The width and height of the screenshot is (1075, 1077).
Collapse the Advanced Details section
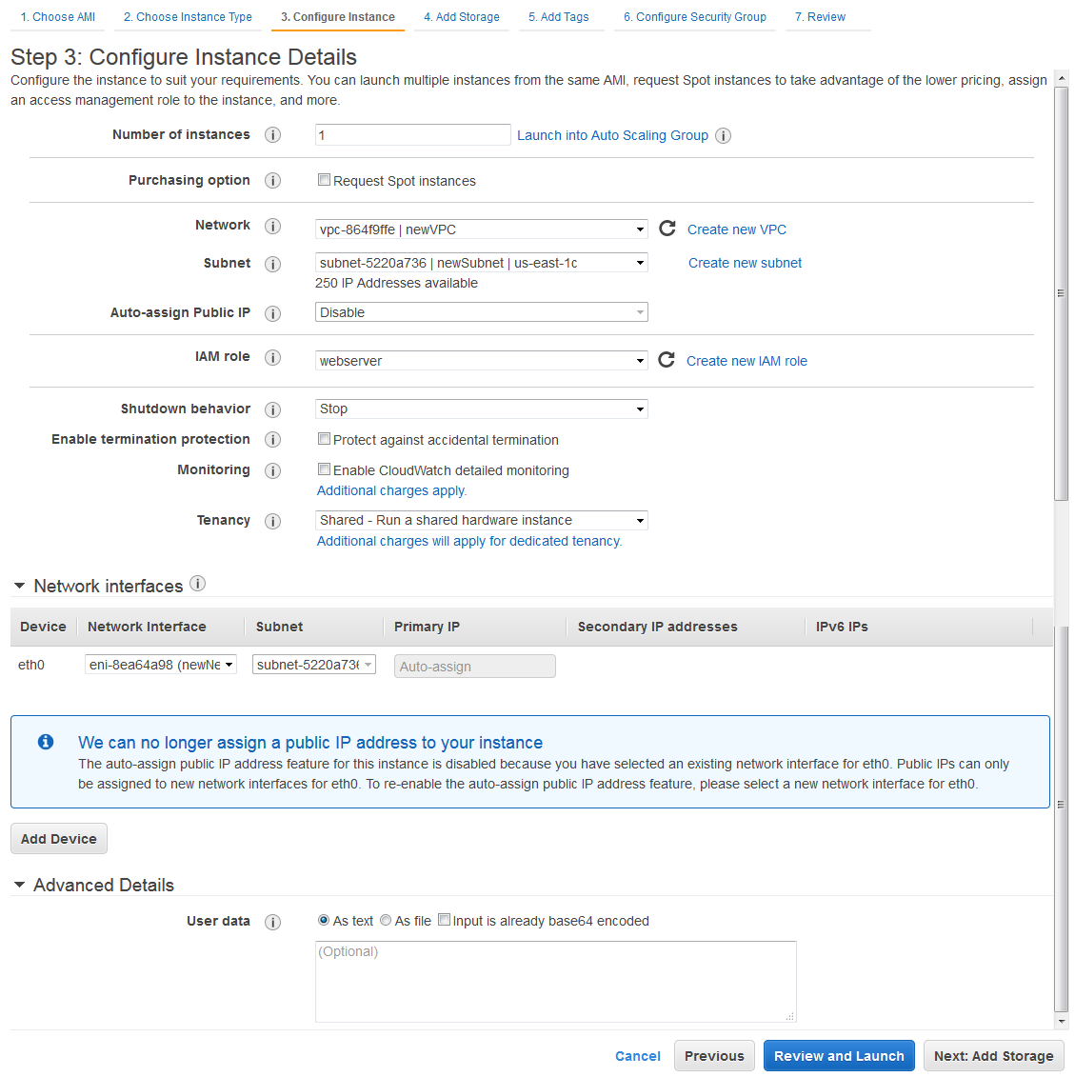(19, 885)
